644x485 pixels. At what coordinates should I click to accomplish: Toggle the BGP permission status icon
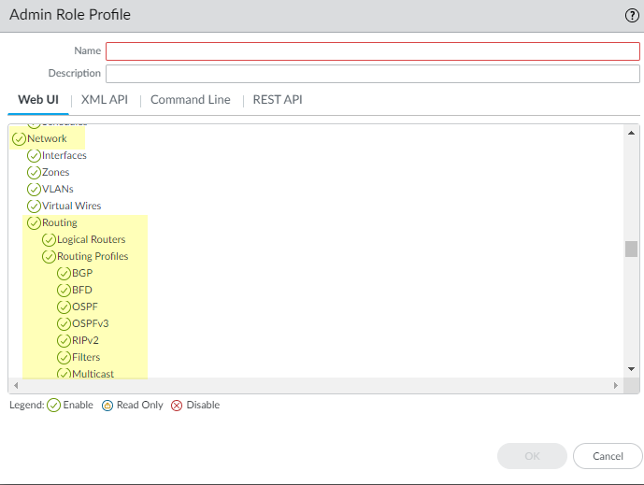64,274
